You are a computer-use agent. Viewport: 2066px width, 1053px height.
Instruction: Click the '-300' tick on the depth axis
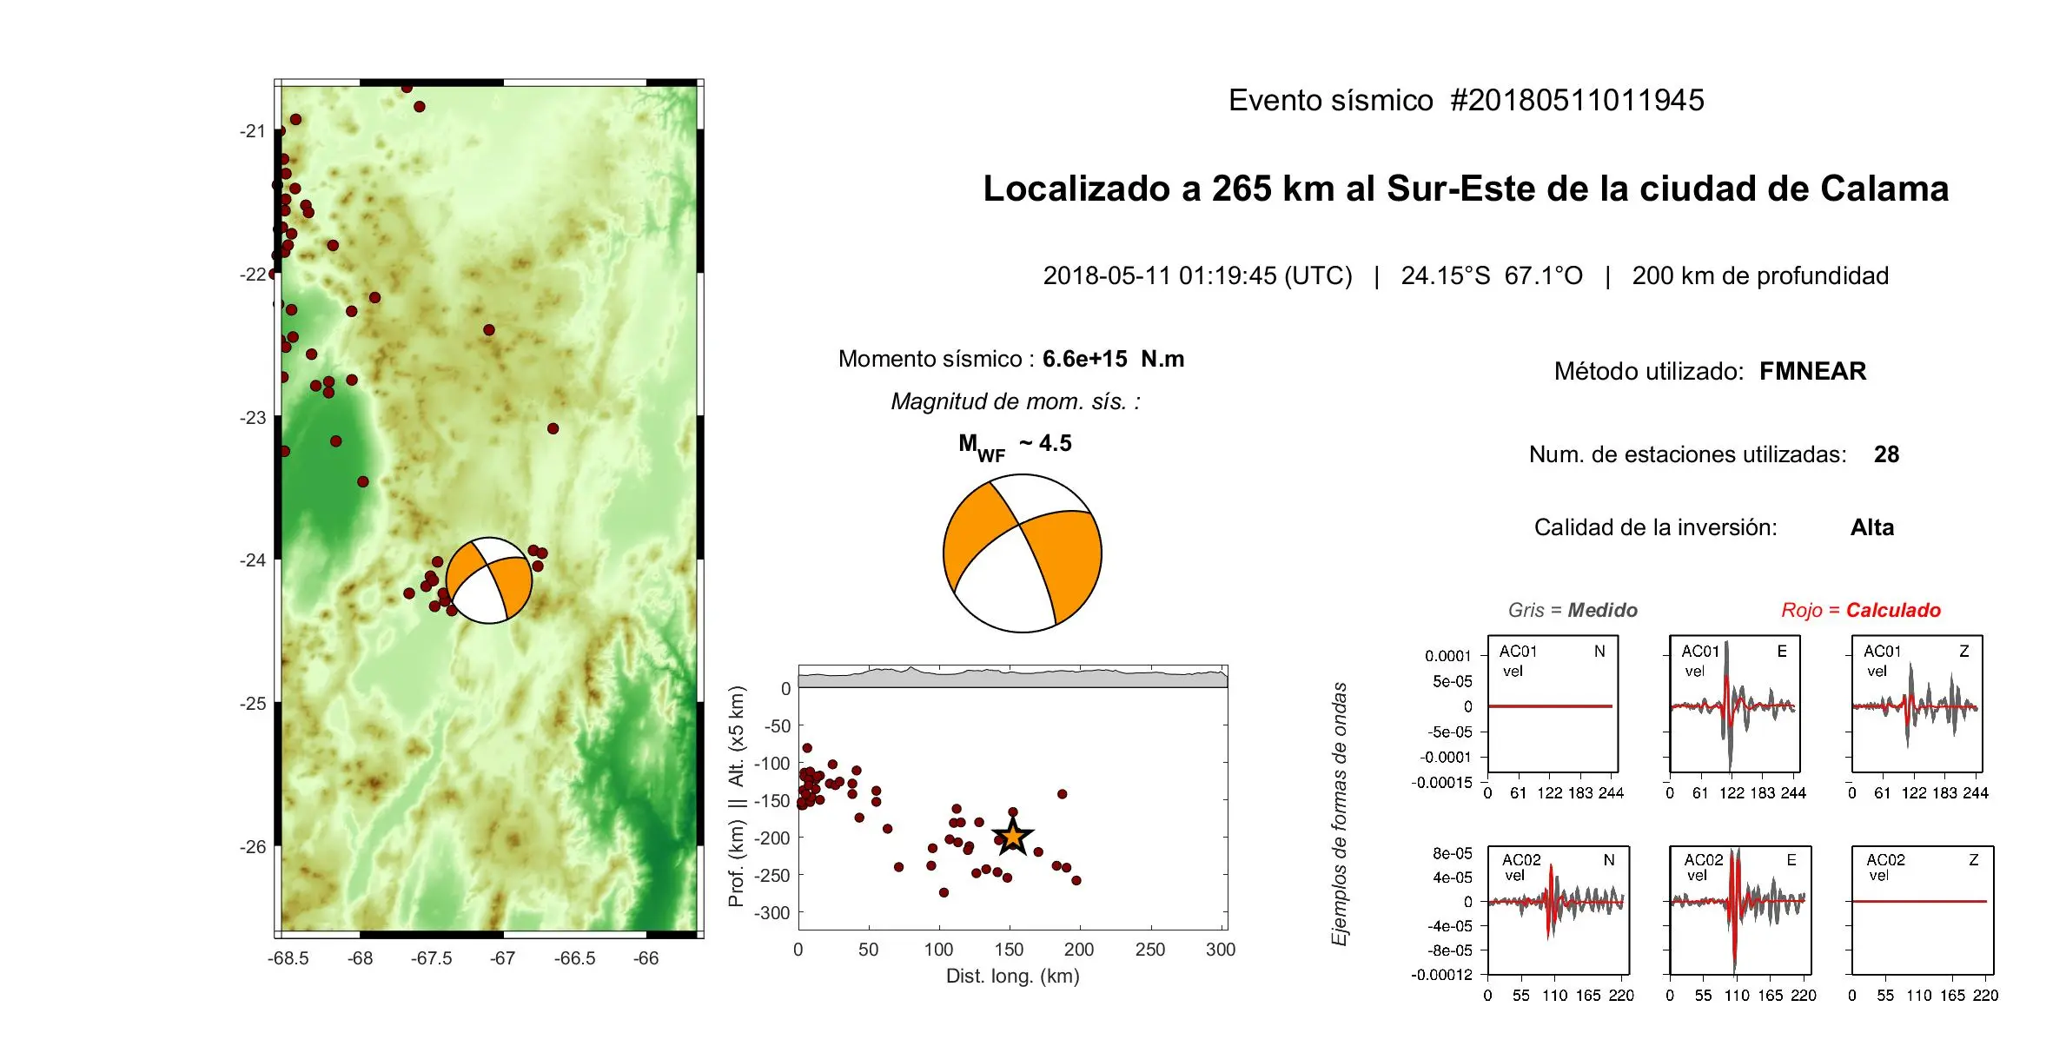point(772,913)
